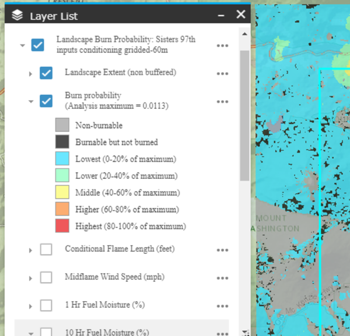Enable the Midflame Wind Speed layer
Screen dimensions: 350x336
point(46,277)
